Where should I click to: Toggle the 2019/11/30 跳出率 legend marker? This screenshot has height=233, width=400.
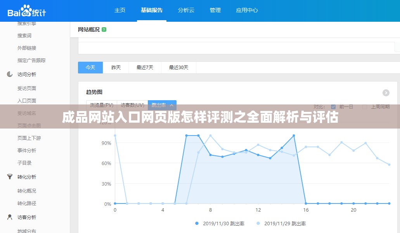point(197,223)
